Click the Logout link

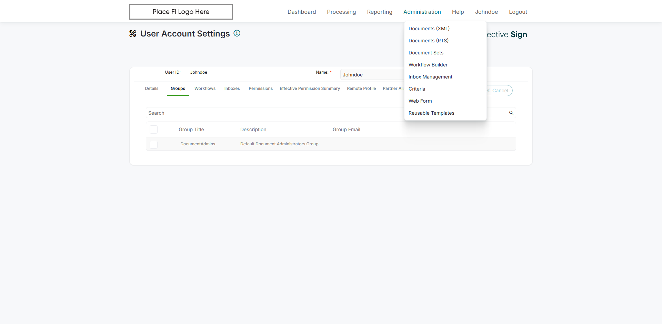[518, 12]
